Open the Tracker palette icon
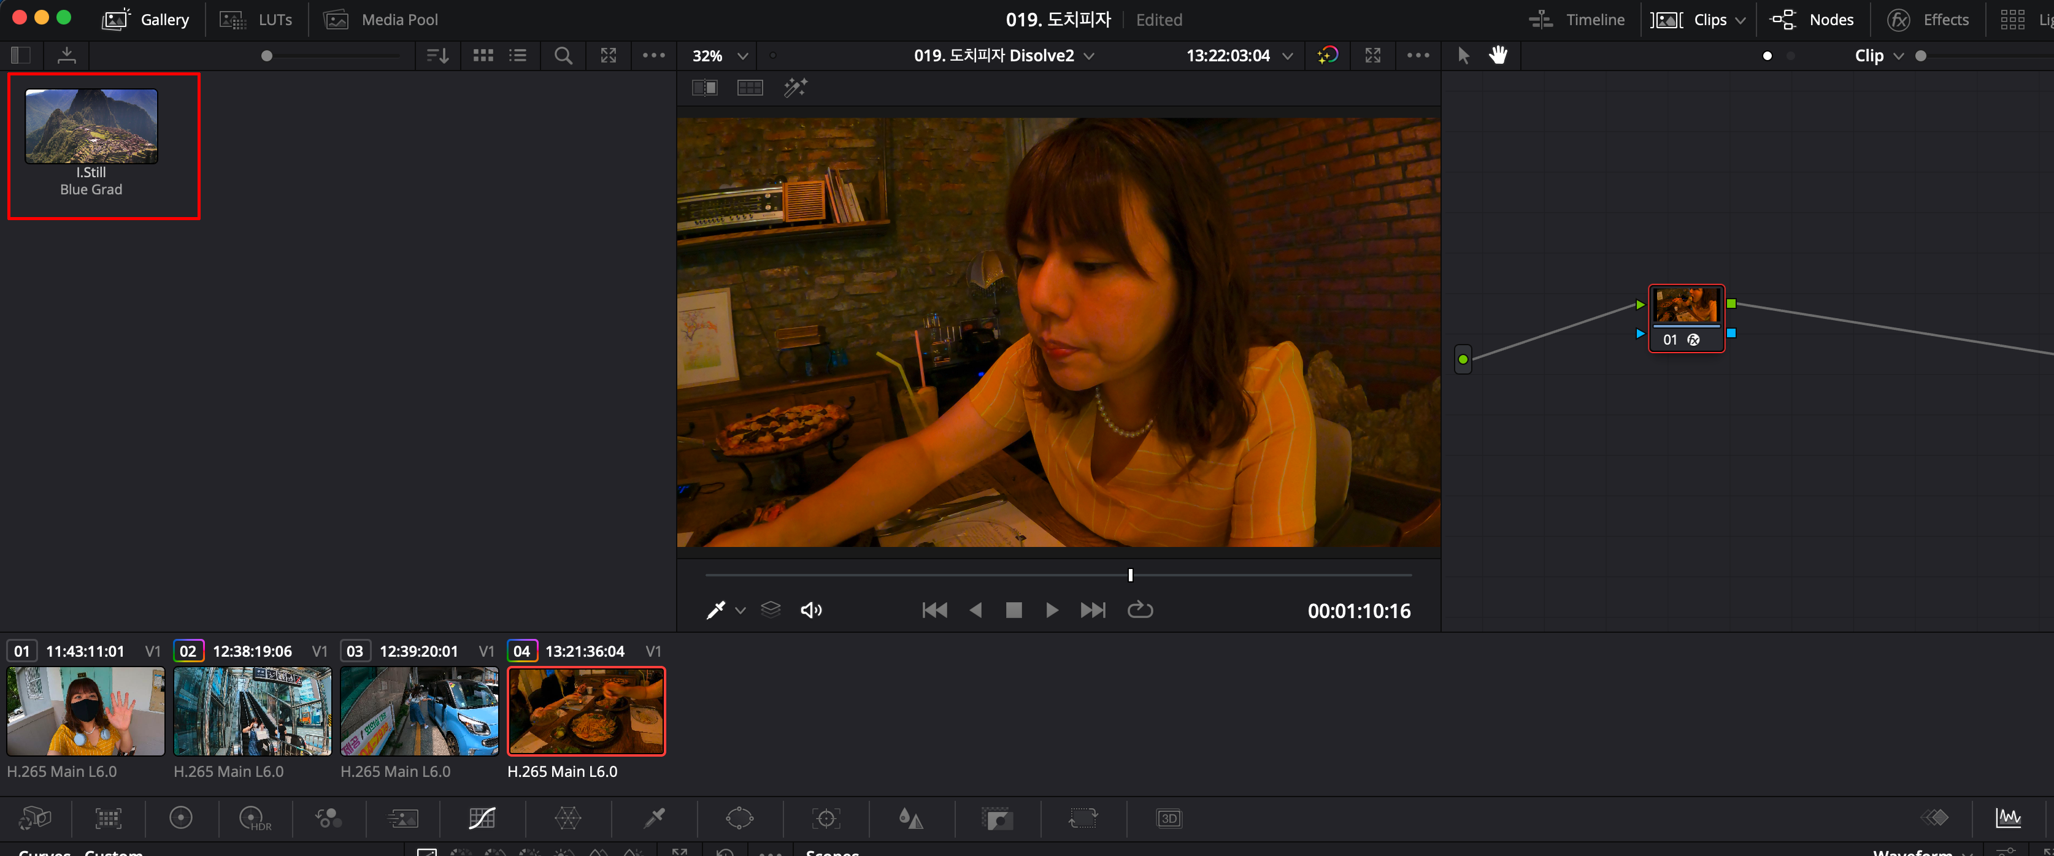The width and height of the screenshot is (2054, 856). 826,818
